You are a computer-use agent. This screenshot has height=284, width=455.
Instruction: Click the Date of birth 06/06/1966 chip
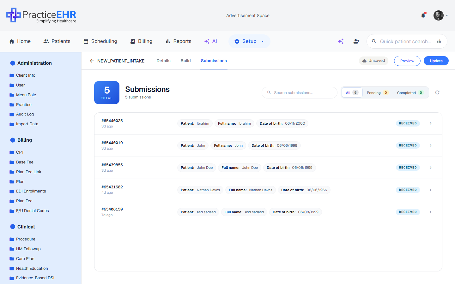point(304,190)
